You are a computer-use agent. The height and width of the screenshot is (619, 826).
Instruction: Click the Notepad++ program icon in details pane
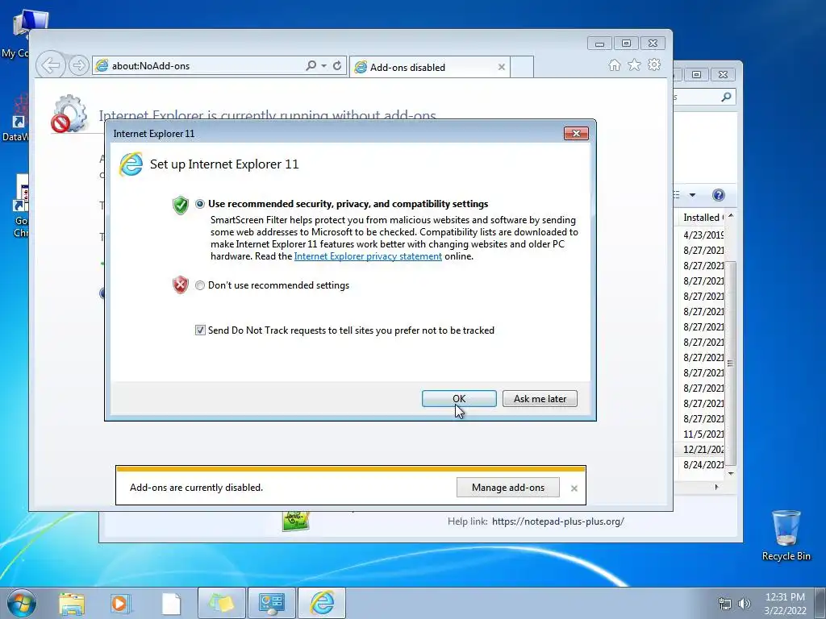coord(295,521)
